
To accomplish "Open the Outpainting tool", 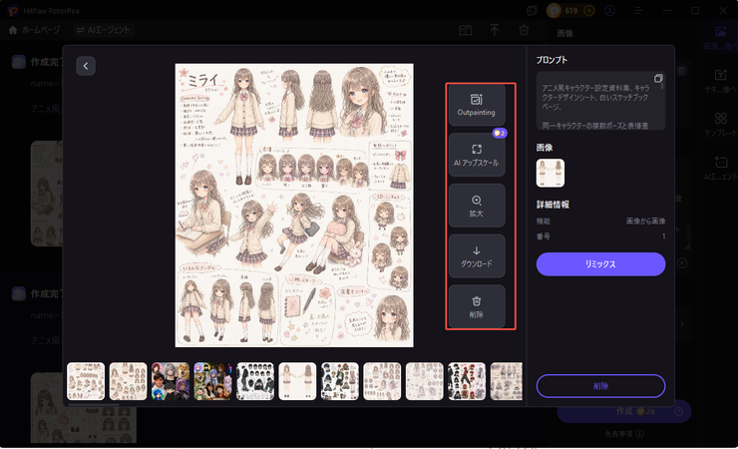I will 477,105.
